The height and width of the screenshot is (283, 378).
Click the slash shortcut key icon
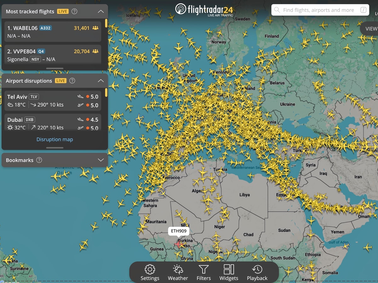tap(363, 10)
